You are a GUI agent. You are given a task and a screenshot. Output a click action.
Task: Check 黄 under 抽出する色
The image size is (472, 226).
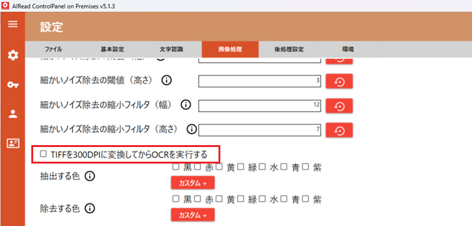[x=219, y=167]
